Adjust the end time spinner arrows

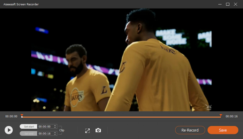tap(55, 133)
